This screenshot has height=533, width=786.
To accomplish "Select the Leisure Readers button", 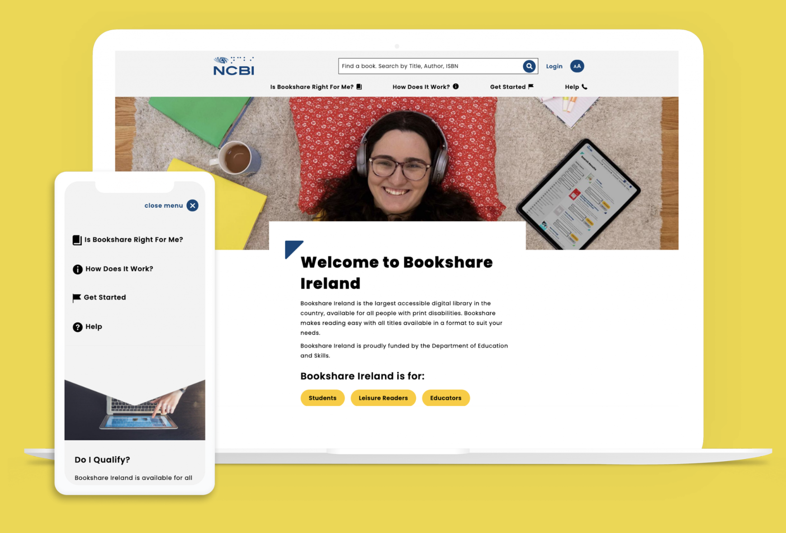I will click(x=383, y=398).
